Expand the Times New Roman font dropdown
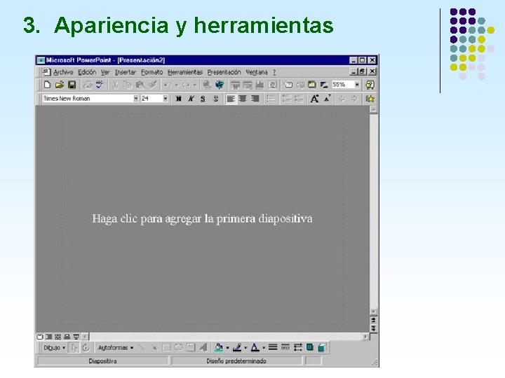 point(136,99)
